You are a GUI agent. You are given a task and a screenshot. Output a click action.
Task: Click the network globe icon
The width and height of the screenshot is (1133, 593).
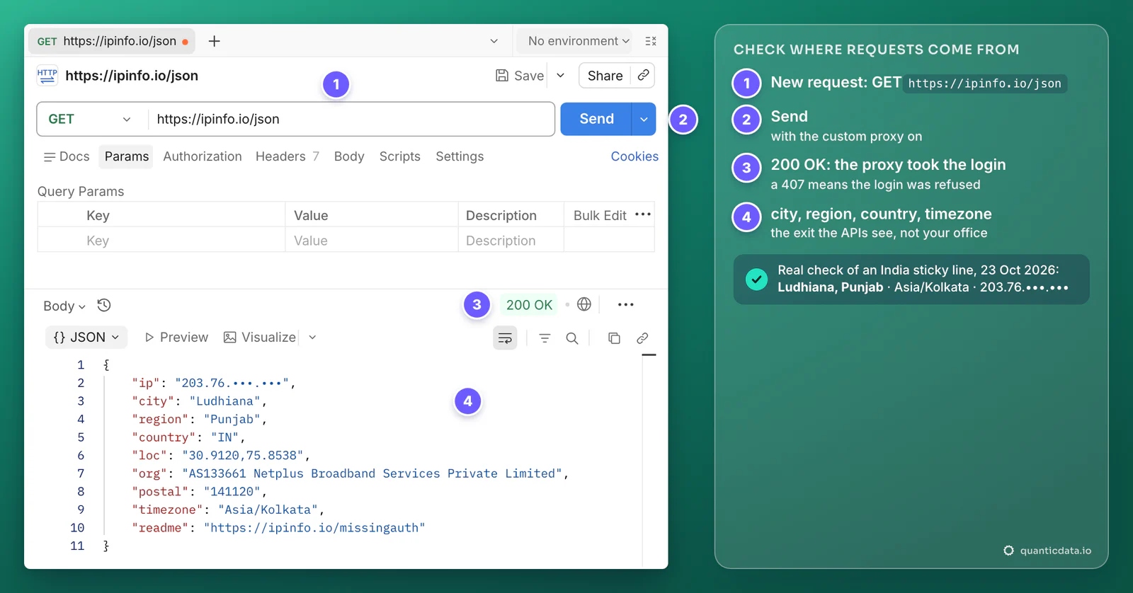(x=584, y=304)
